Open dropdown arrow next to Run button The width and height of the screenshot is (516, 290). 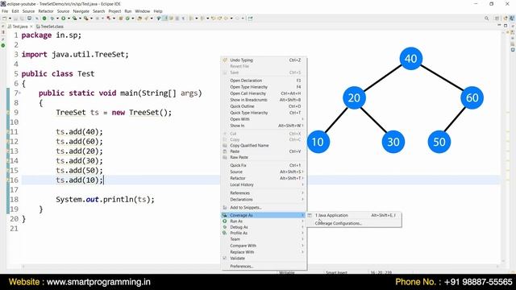click(x=69, y=19)
